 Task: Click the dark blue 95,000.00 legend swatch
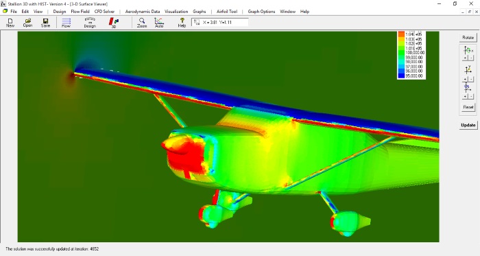(401, 75)
